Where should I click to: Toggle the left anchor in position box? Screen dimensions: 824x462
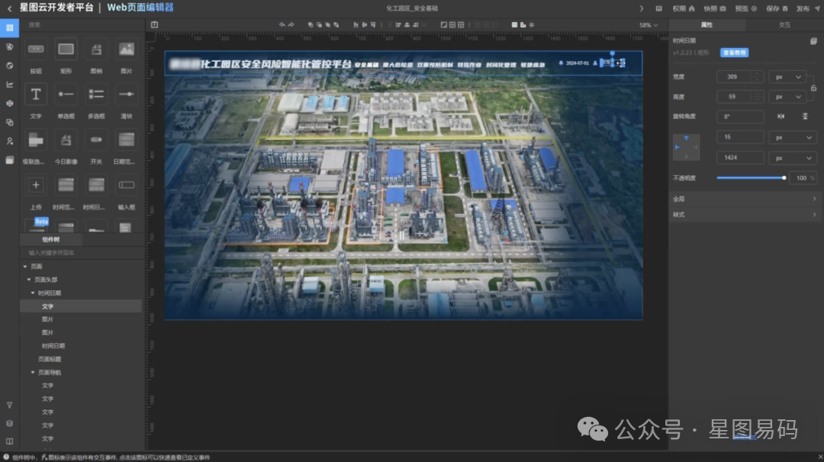pyautogui.click(x=677, y=148)
